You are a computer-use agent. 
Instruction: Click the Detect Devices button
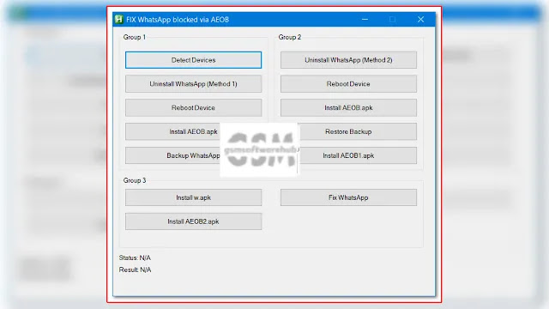click(193, 60)
